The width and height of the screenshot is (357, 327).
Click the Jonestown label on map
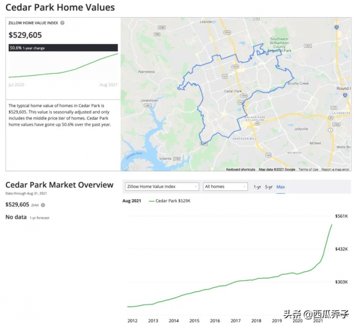pyautogui.click(x=148, y=100)
